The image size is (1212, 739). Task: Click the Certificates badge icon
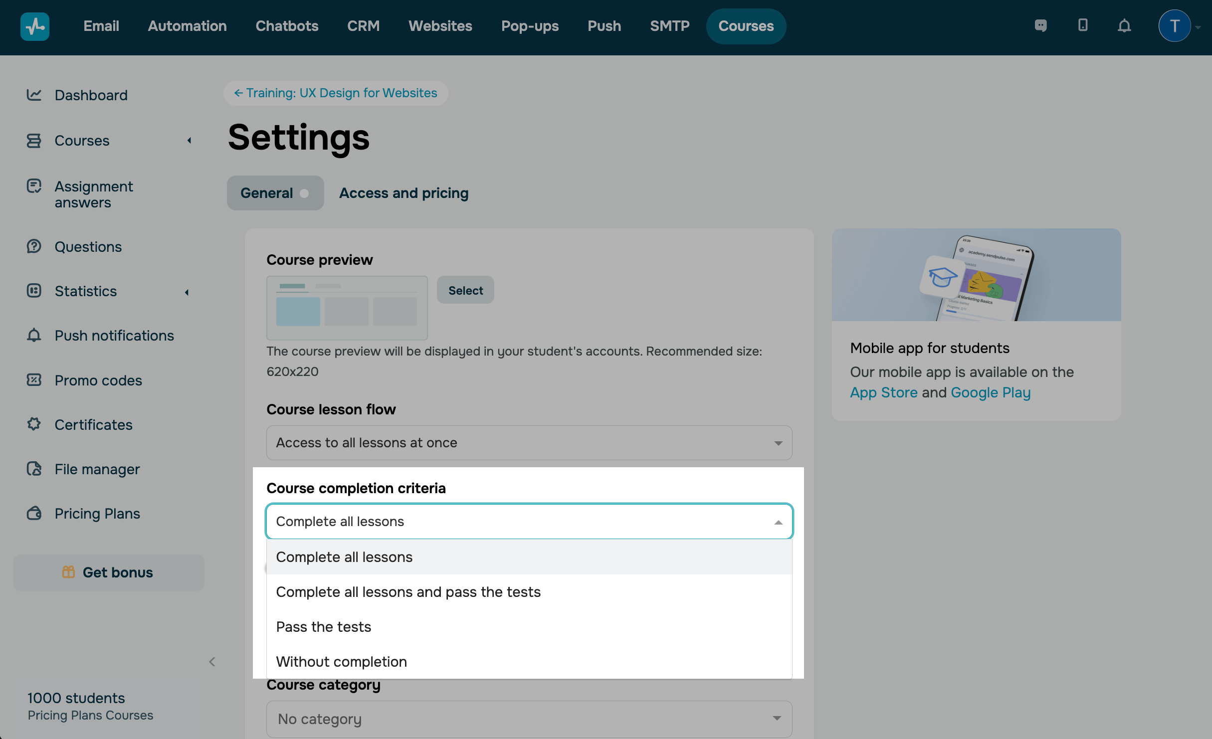pyautogui.click(x=34, y=424)
